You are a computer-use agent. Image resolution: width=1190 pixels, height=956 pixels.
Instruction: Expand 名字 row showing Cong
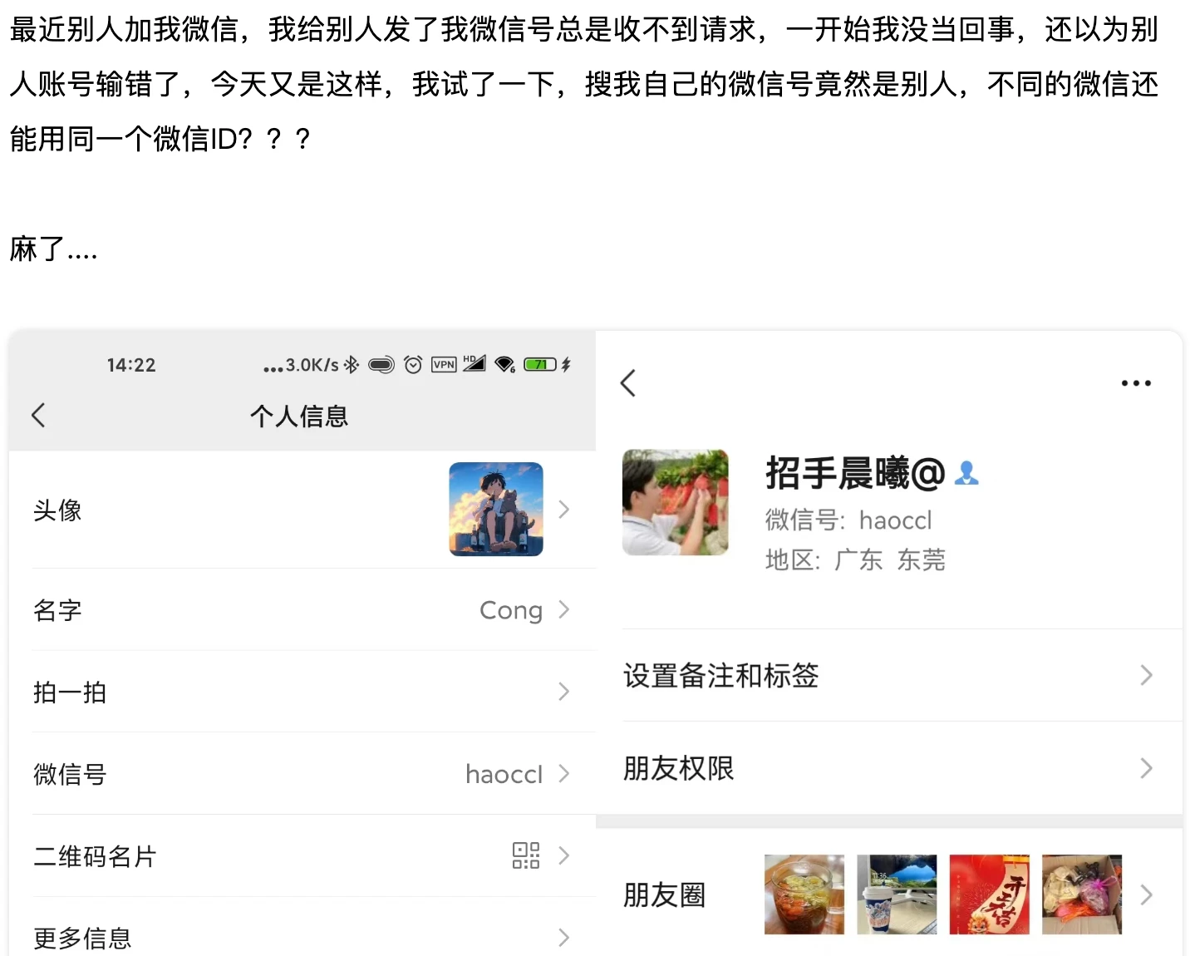564,609
